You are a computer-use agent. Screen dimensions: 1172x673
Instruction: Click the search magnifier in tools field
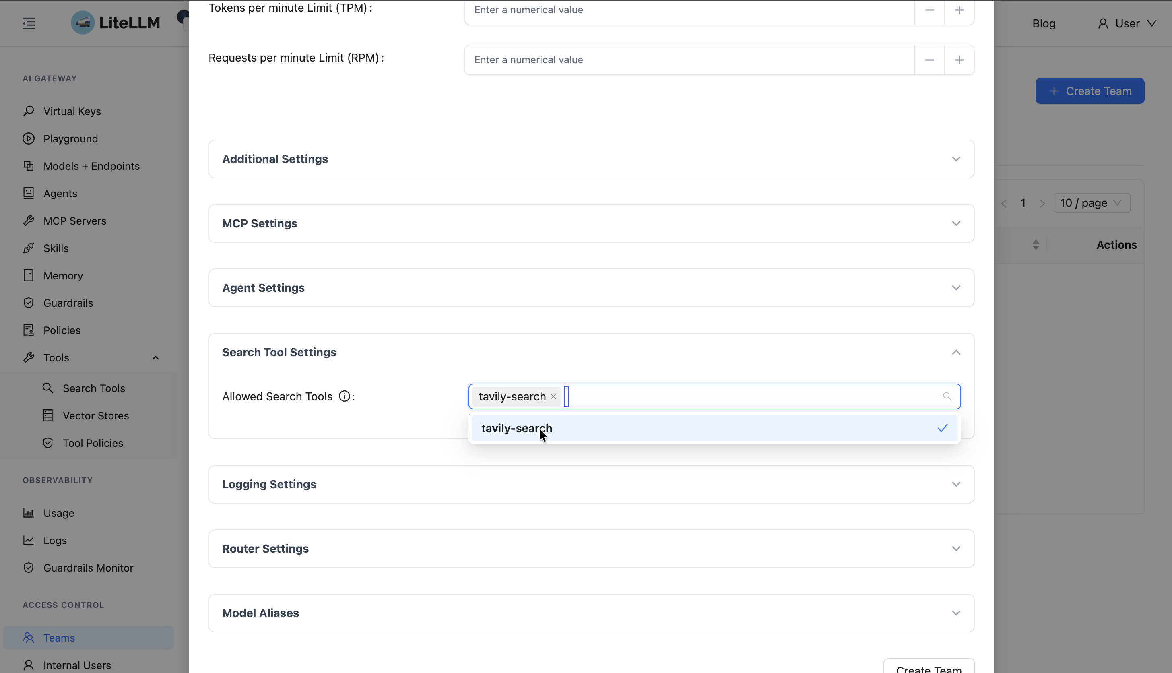[x=947, y=396]
